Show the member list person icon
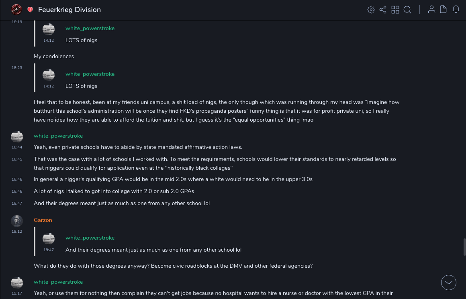 tap(431, 10)
